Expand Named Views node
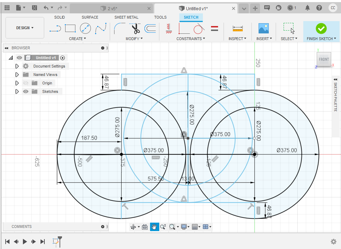The image size is (341, 249). click(x=17, y=75)
